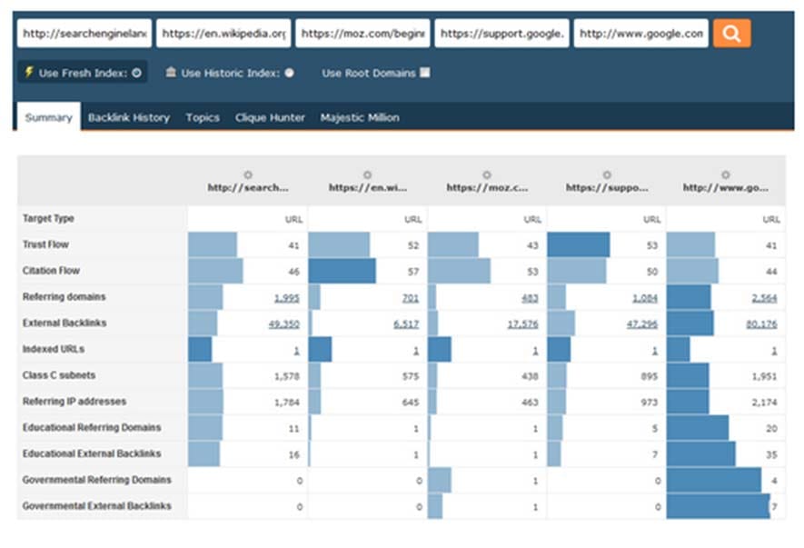Click the lightning bolt Fresh Index icon
Screen dimensions: 804x548
coord(29,72)
